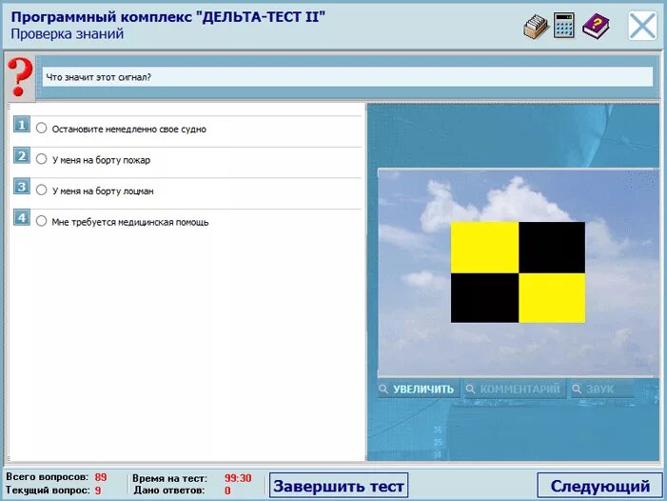Open the calculator icon
The image size is (667, 501).
[x=564, y=26]
